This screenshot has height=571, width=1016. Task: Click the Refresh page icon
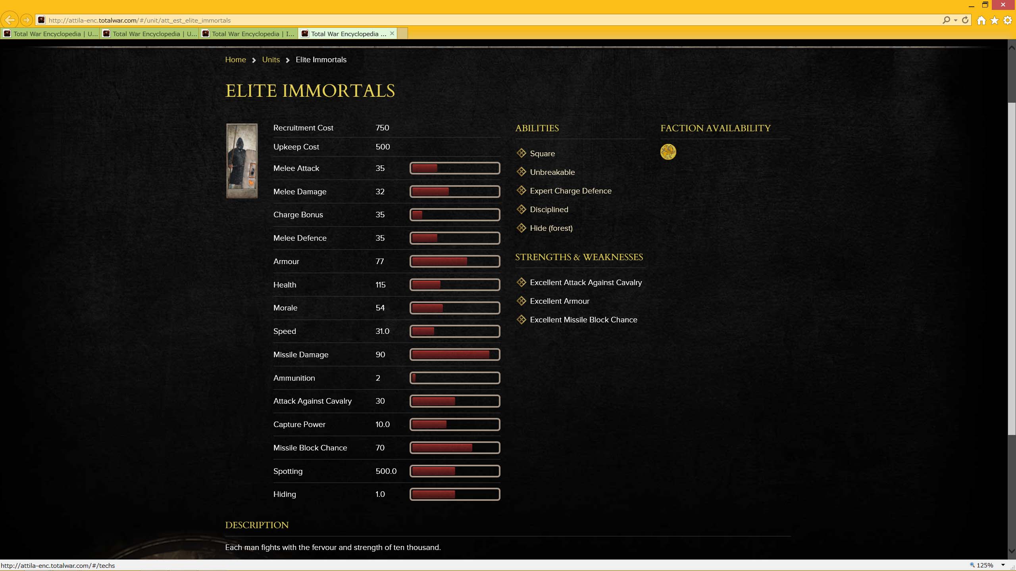tap(965, 20)
